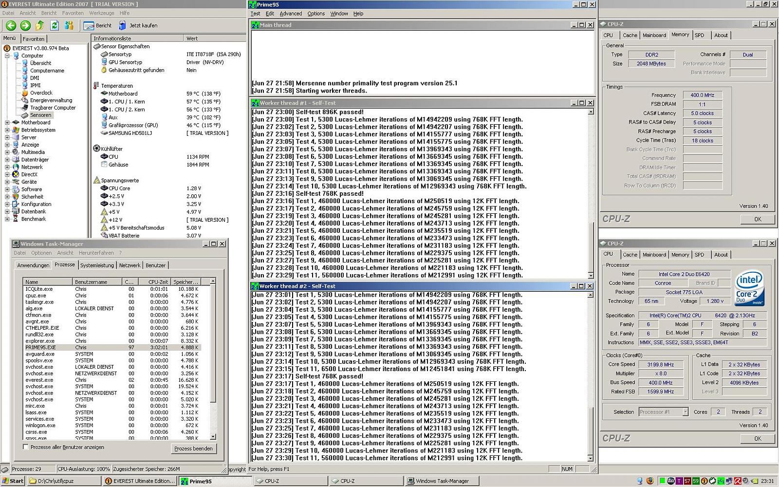Click the show desktop quick launch icon
The image size is (779, 487).
640,481
